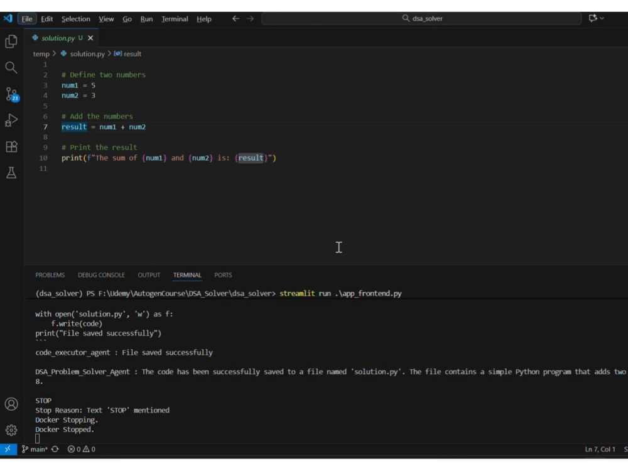Open the File menu
The height and width of the screenshot is (471, 628).
click(27, 19)
